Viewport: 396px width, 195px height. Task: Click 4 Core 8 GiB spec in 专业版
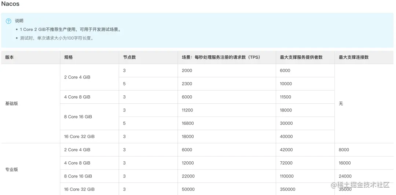[x=77, y=163]
